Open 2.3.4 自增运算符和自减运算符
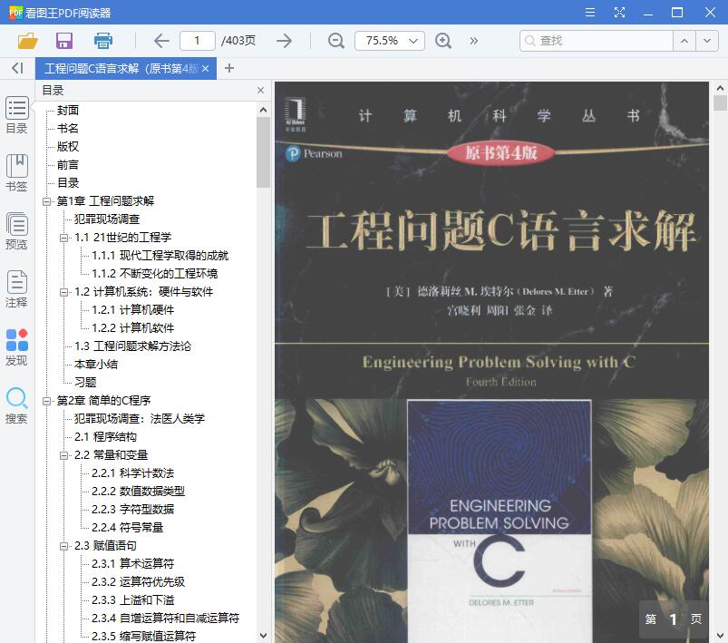Image resolution: width=728 pixels, height=643 pixels. (x=165, y=619)
